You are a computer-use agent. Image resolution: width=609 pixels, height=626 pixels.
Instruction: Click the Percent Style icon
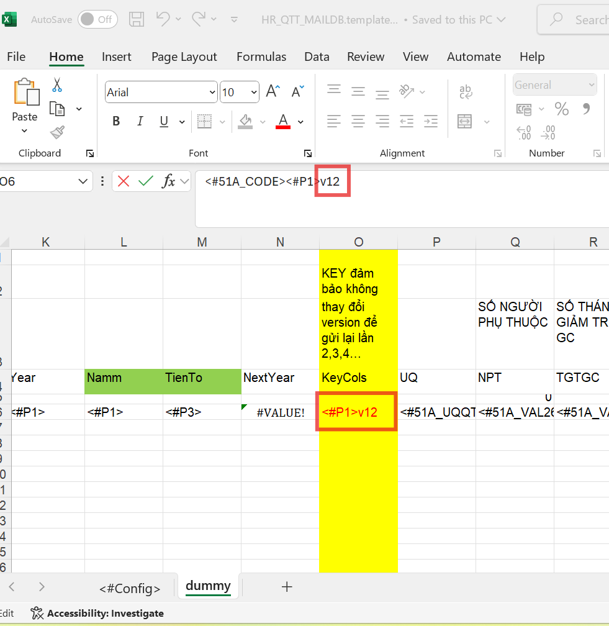(562, 110)
